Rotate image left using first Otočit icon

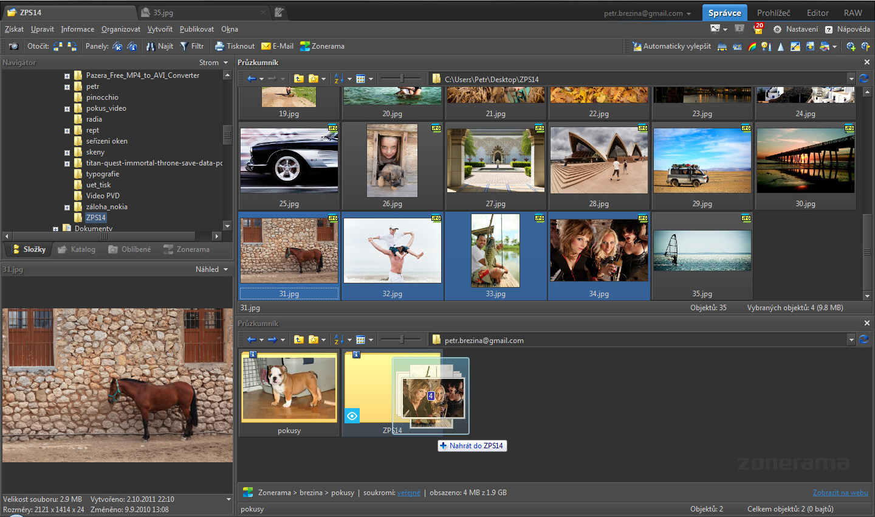(58, 46)
